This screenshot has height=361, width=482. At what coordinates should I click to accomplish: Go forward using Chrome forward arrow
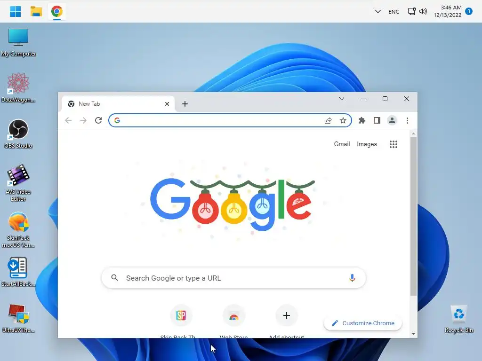[83, 120]
